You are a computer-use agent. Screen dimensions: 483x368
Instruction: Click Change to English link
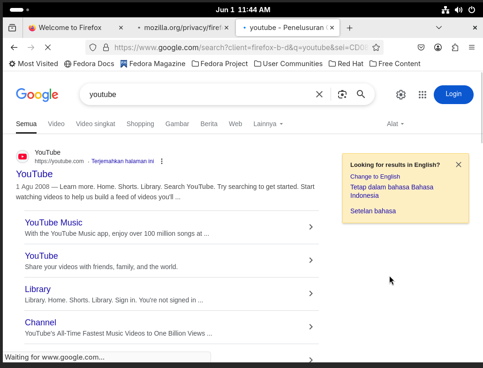(375, 176)
